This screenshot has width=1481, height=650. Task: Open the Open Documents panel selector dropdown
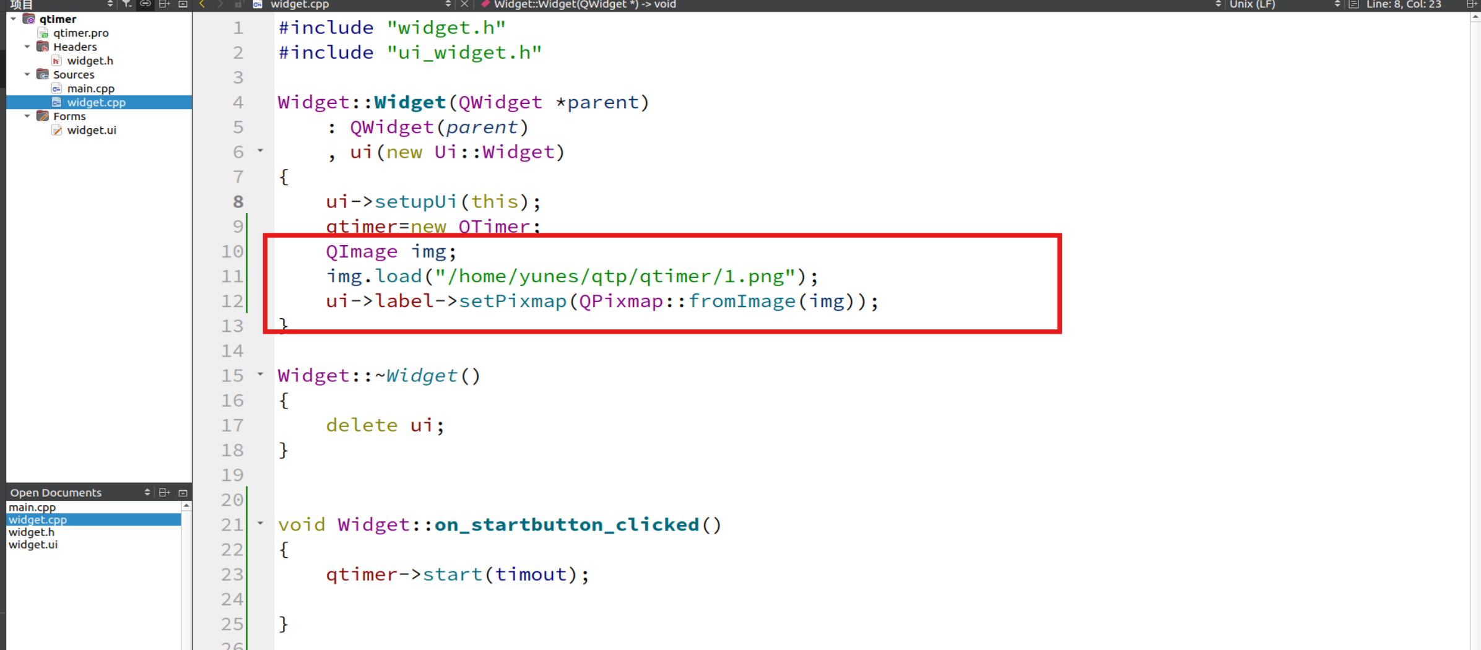(x=147, y=492)
